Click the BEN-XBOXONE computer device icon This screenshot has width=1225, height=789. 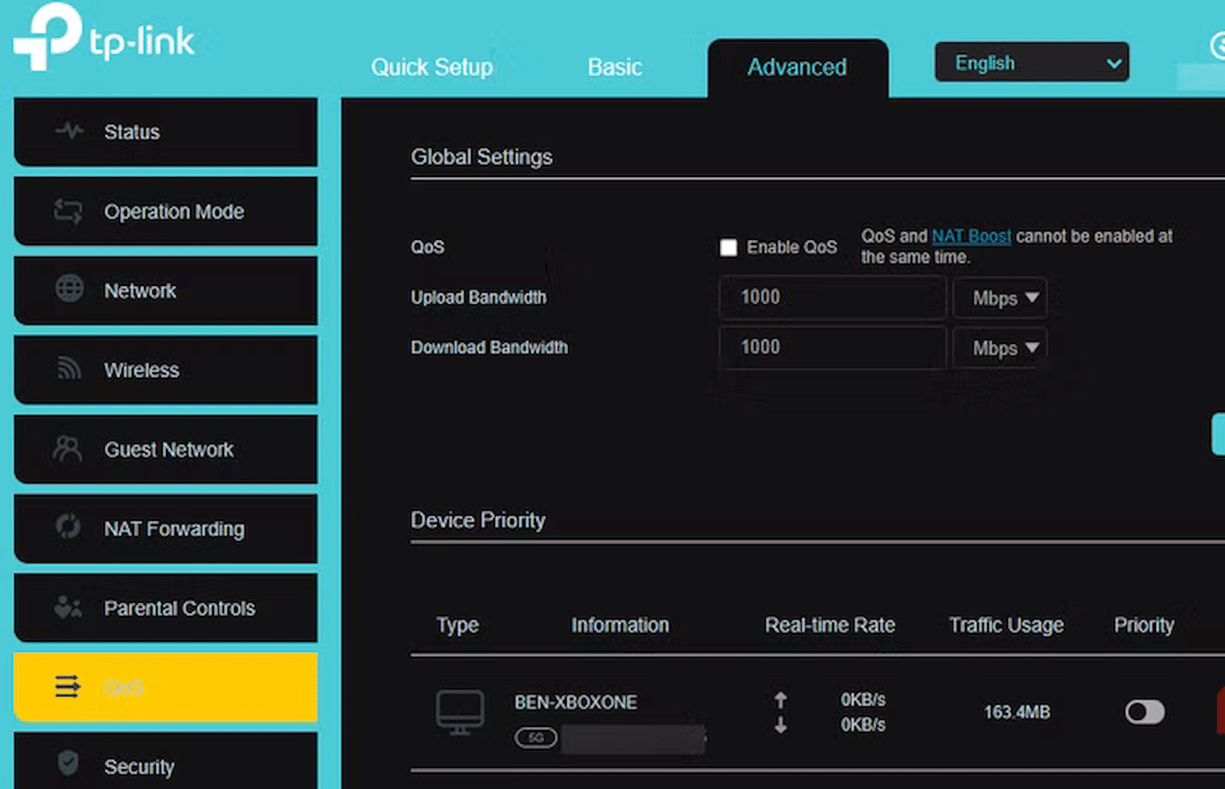(460, 713)
